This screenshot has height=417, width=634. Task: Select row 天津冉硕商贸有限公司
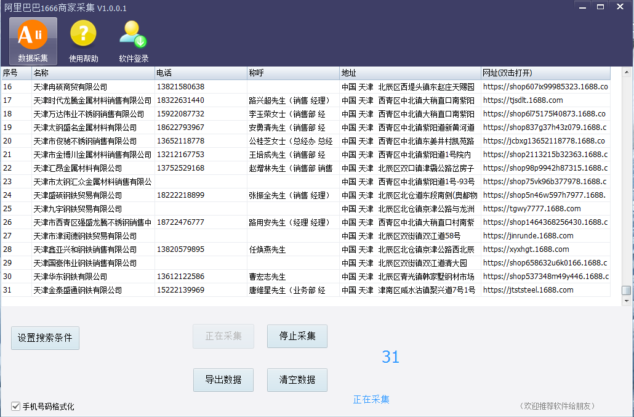point(306,87)
